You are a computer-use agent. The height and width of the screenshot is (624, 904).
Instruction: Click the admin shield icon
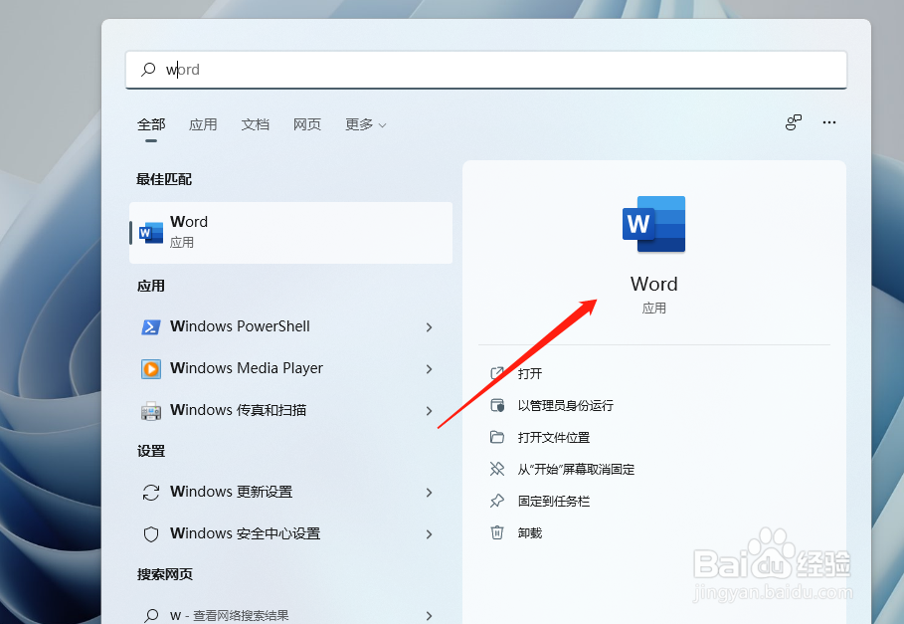click(497, 405)
